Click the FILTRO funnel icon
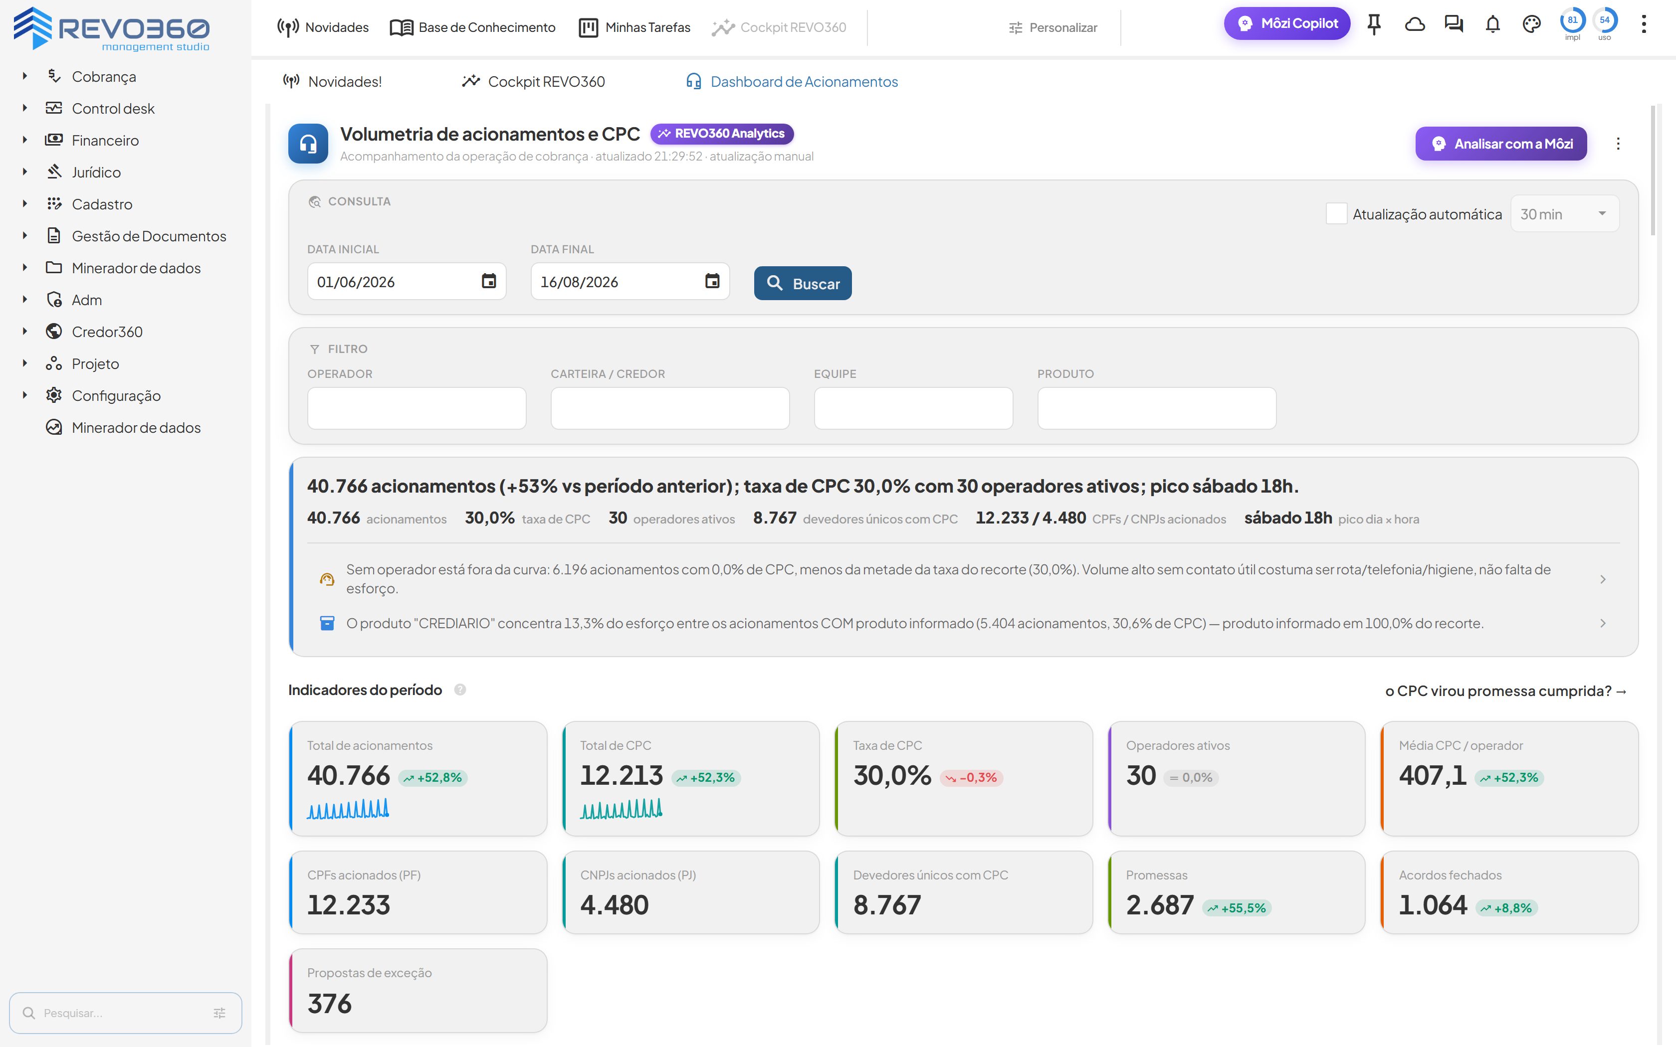This screenshot has width=1676, height=1047. click(x=314, y=349)
